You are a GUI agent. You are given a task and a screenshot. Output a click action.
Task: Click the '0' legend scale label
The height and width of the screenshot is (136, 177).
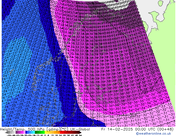pyautogui.click(x=45, y=135)
